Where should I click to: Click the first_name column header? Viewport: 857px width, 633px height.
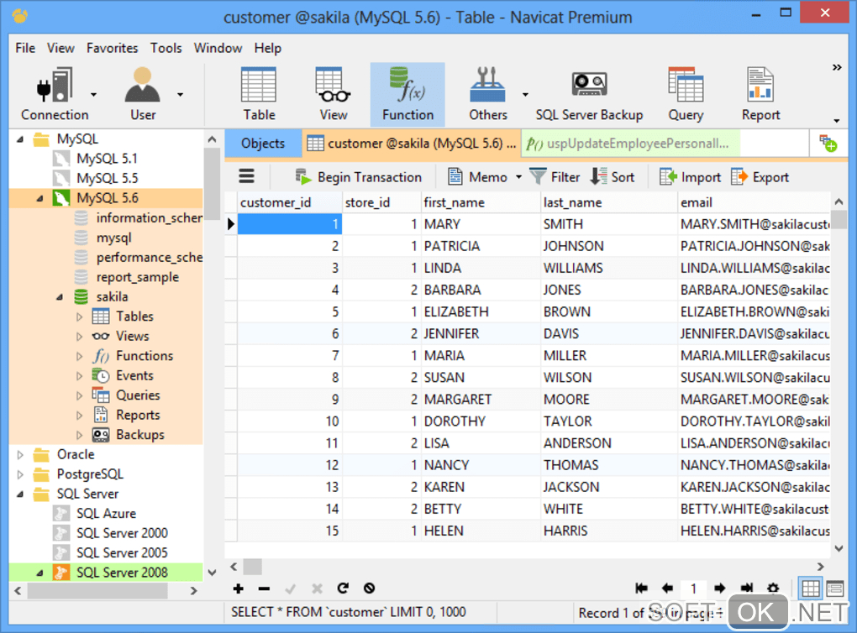(x=481, y=202)
